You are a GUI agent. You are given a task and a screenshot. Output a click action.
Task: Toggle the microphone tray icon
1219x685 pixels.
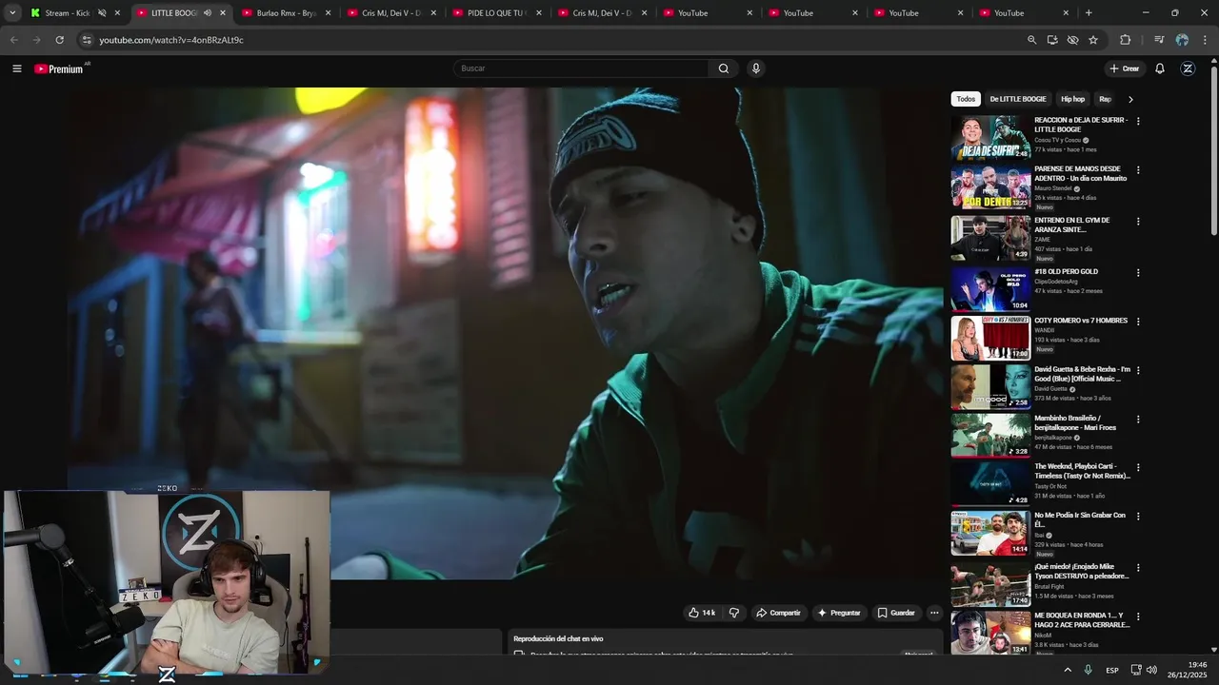point(1088,670)
